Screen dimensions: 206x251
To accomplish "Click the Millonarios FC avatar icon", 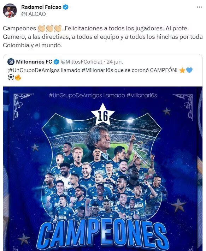I will [11, 62].
